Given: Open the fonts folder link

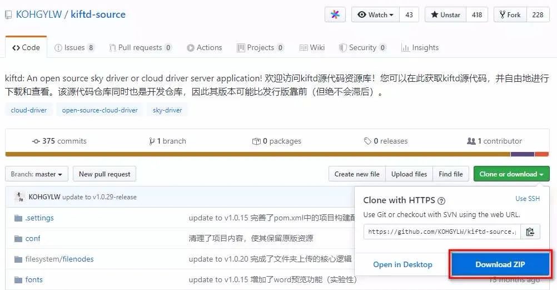Looking at the screenshot, I should 34,279.
